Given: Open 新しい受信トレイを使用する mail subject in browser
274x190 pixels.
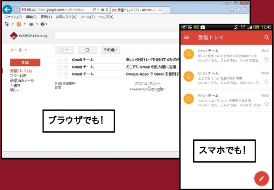Looking at the screenshot, I should pyautogui.click(x=153, y=60).
